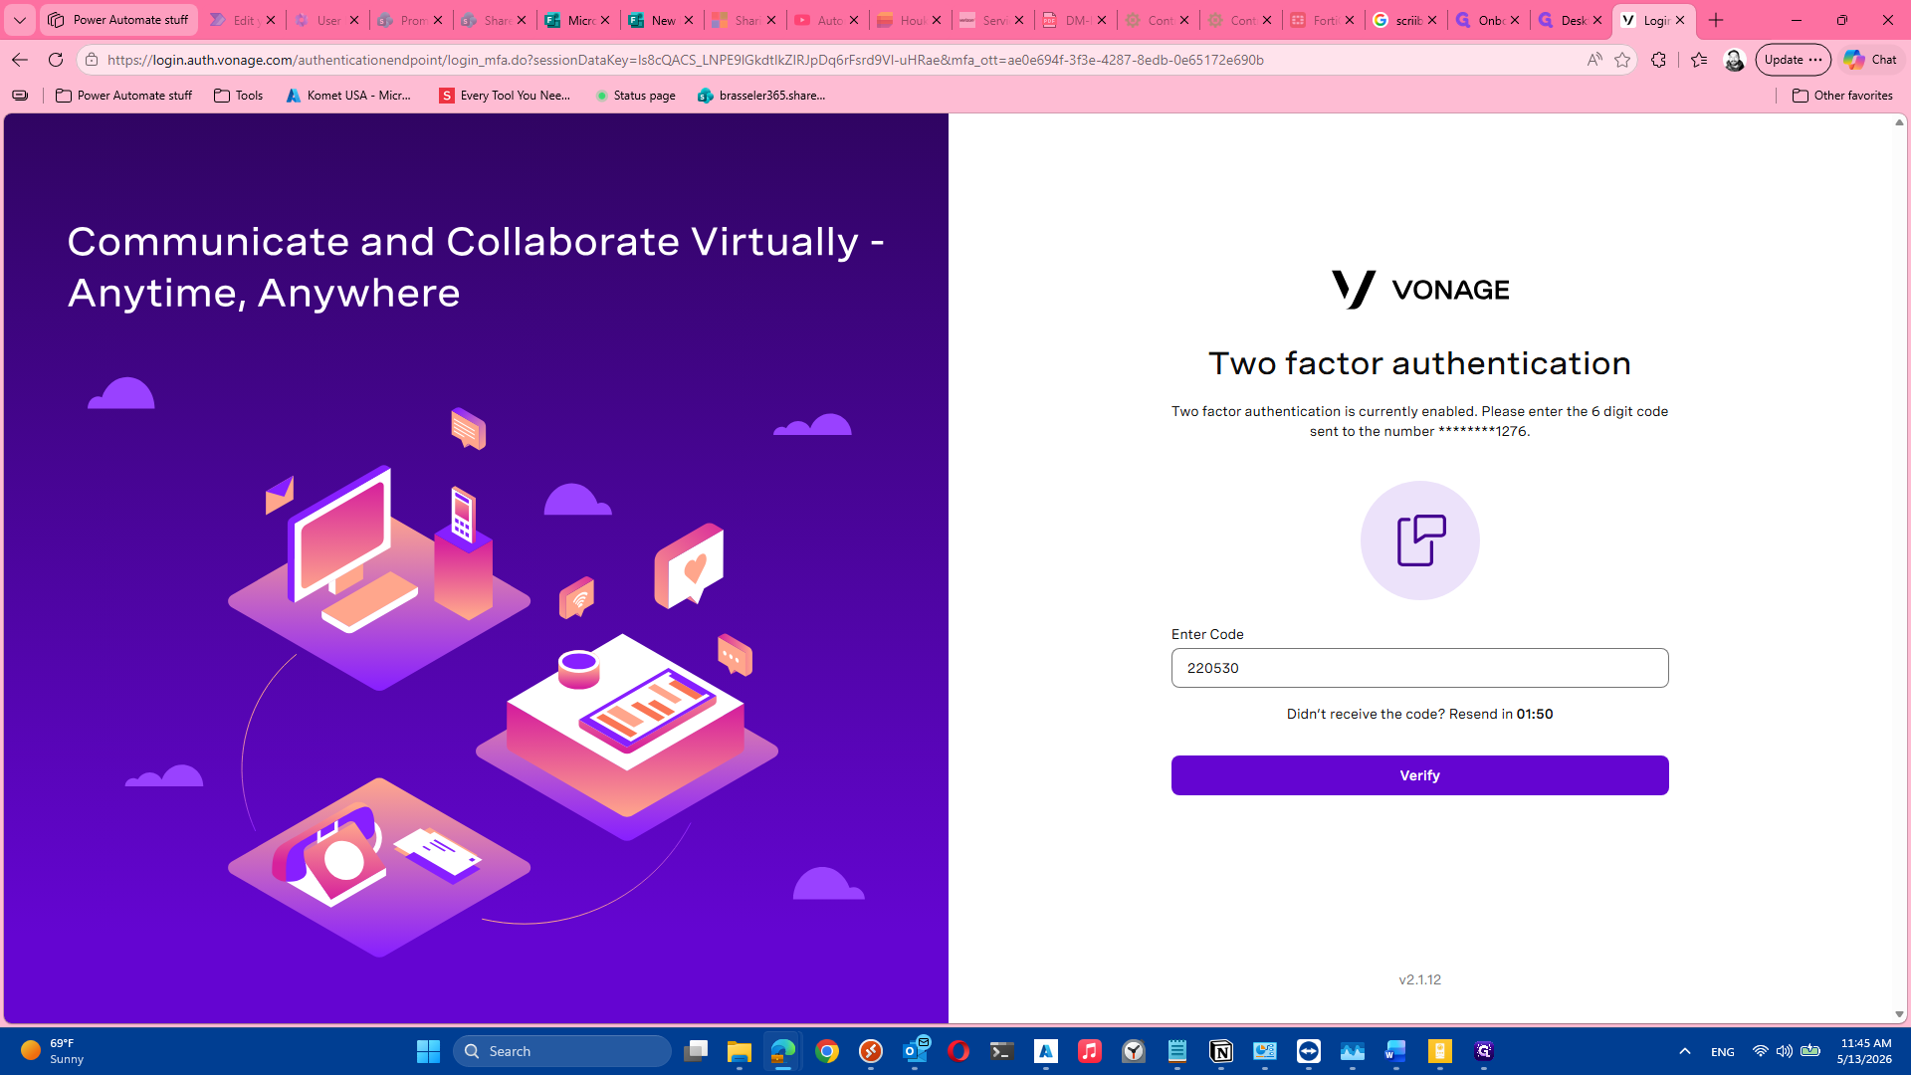1911x1075 pixels.
Task: Expand the tab search dropdown arrow
Action: (x=19, y=20)
